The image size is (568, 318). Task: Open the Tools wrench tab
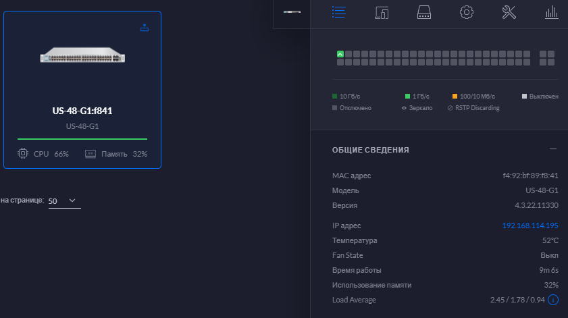[509, 12]
